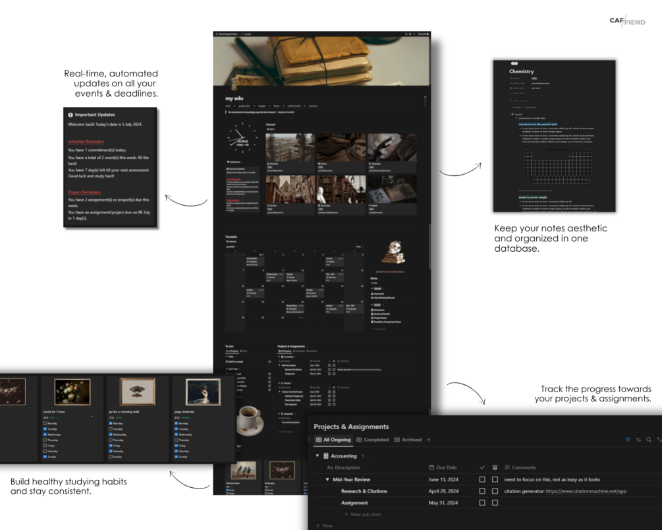
Task: Check the done box for Research & Citations
Action: pyautogui.click(x=482, y=491)
